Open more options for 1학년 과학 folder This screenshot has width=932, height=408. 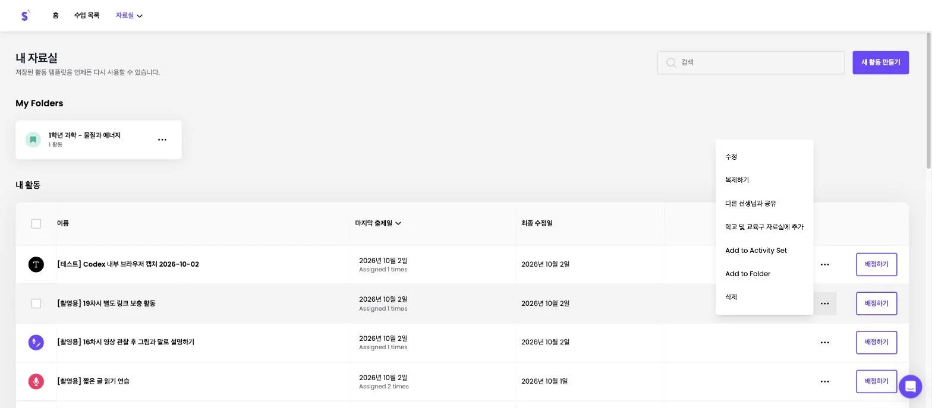[162, 140]
